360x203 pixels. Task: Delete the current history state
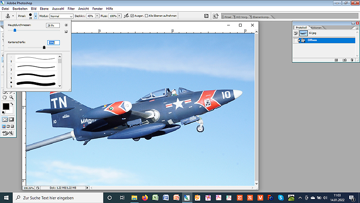[x=352, y=60]
